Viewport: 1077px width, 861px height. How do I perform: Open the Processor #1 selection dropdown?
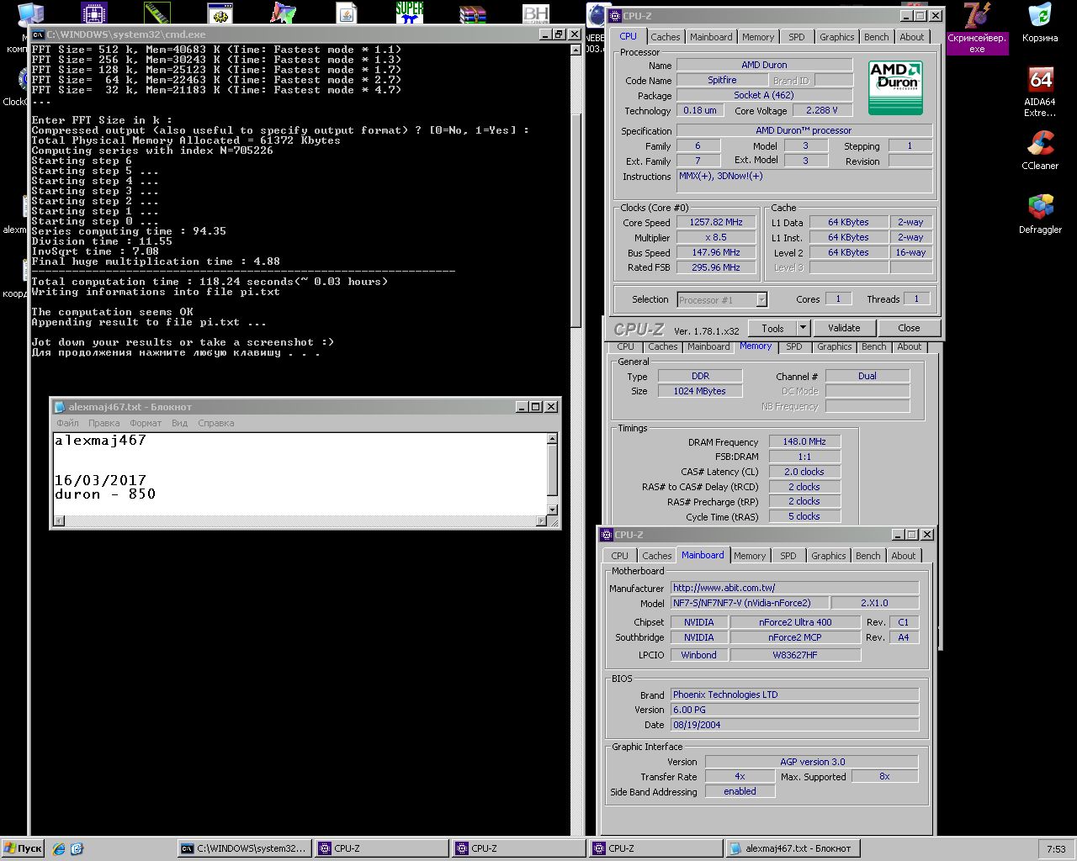click(x=722, y=299)
